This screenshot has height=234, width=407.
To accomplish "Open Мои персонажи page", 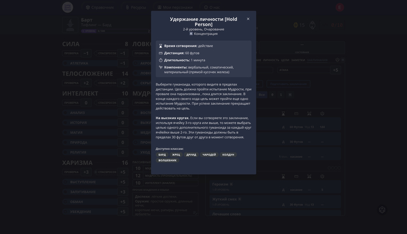I will [x=175, y=8].
